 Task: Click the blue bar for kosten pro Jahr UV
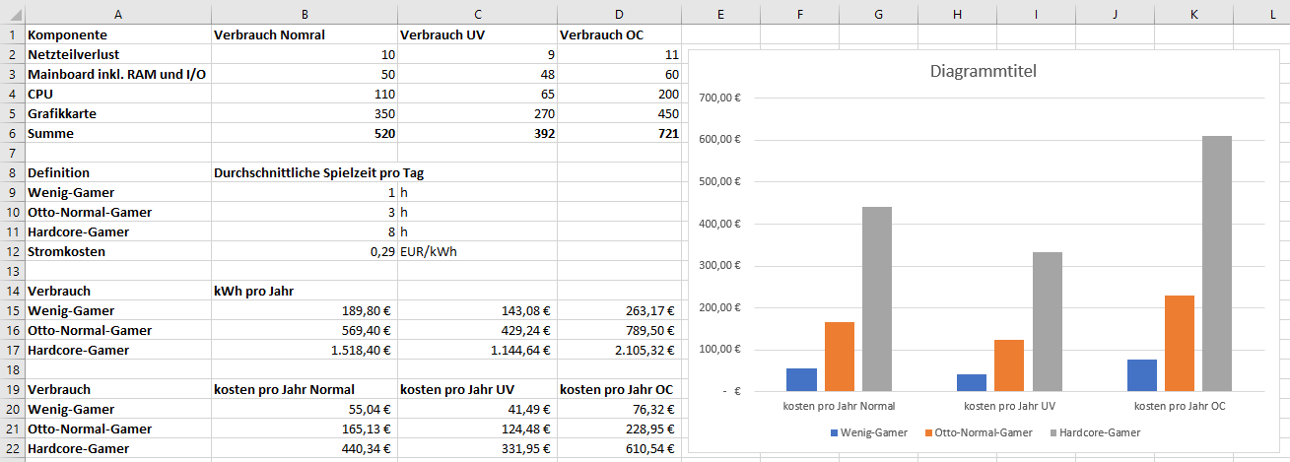[x=972, y=382]
